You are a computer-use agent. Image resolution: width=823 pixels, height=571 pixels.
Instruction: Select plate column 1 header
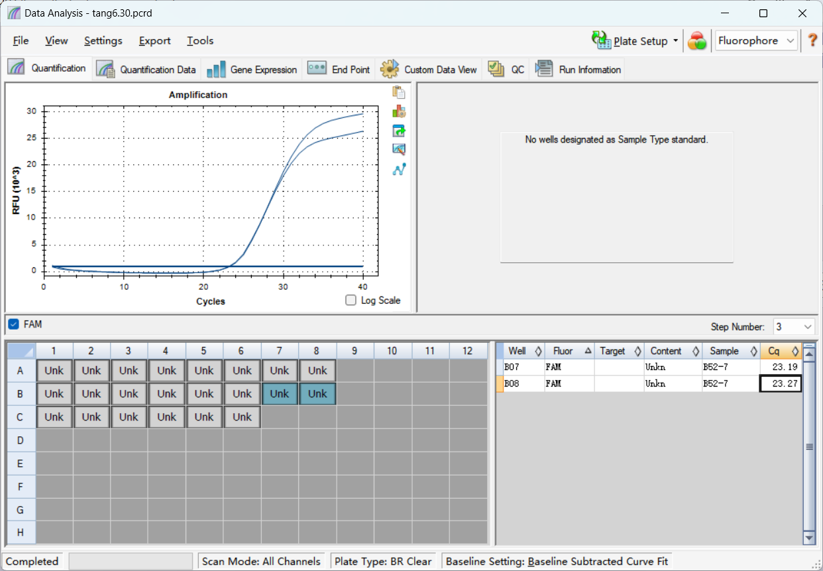54,350
